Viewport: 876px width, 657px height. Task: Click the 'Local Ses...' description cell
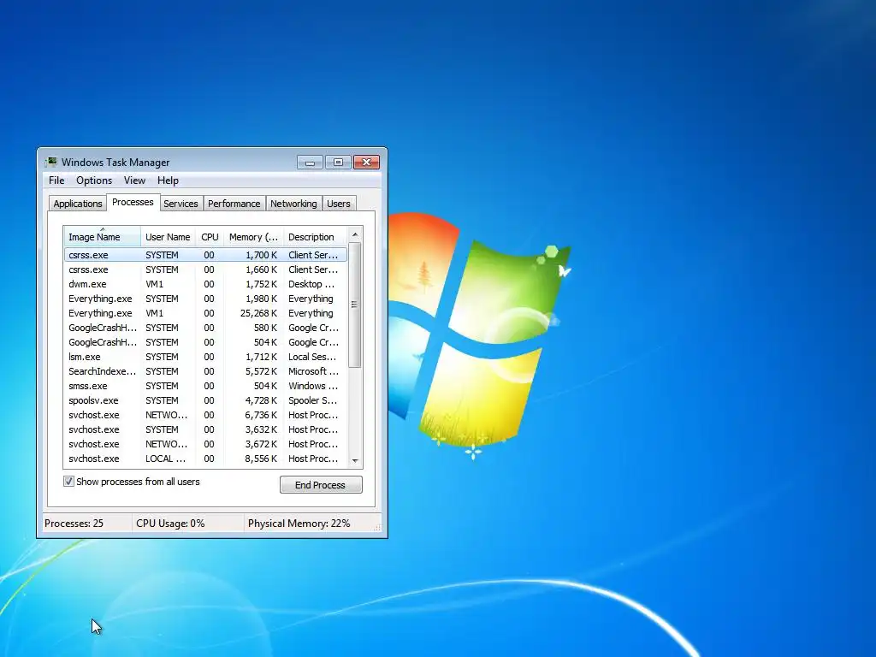click(x=312, y=357)
